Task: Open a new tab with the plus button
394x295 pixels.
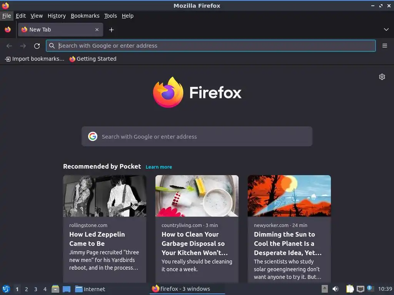Action: [111, 30]
